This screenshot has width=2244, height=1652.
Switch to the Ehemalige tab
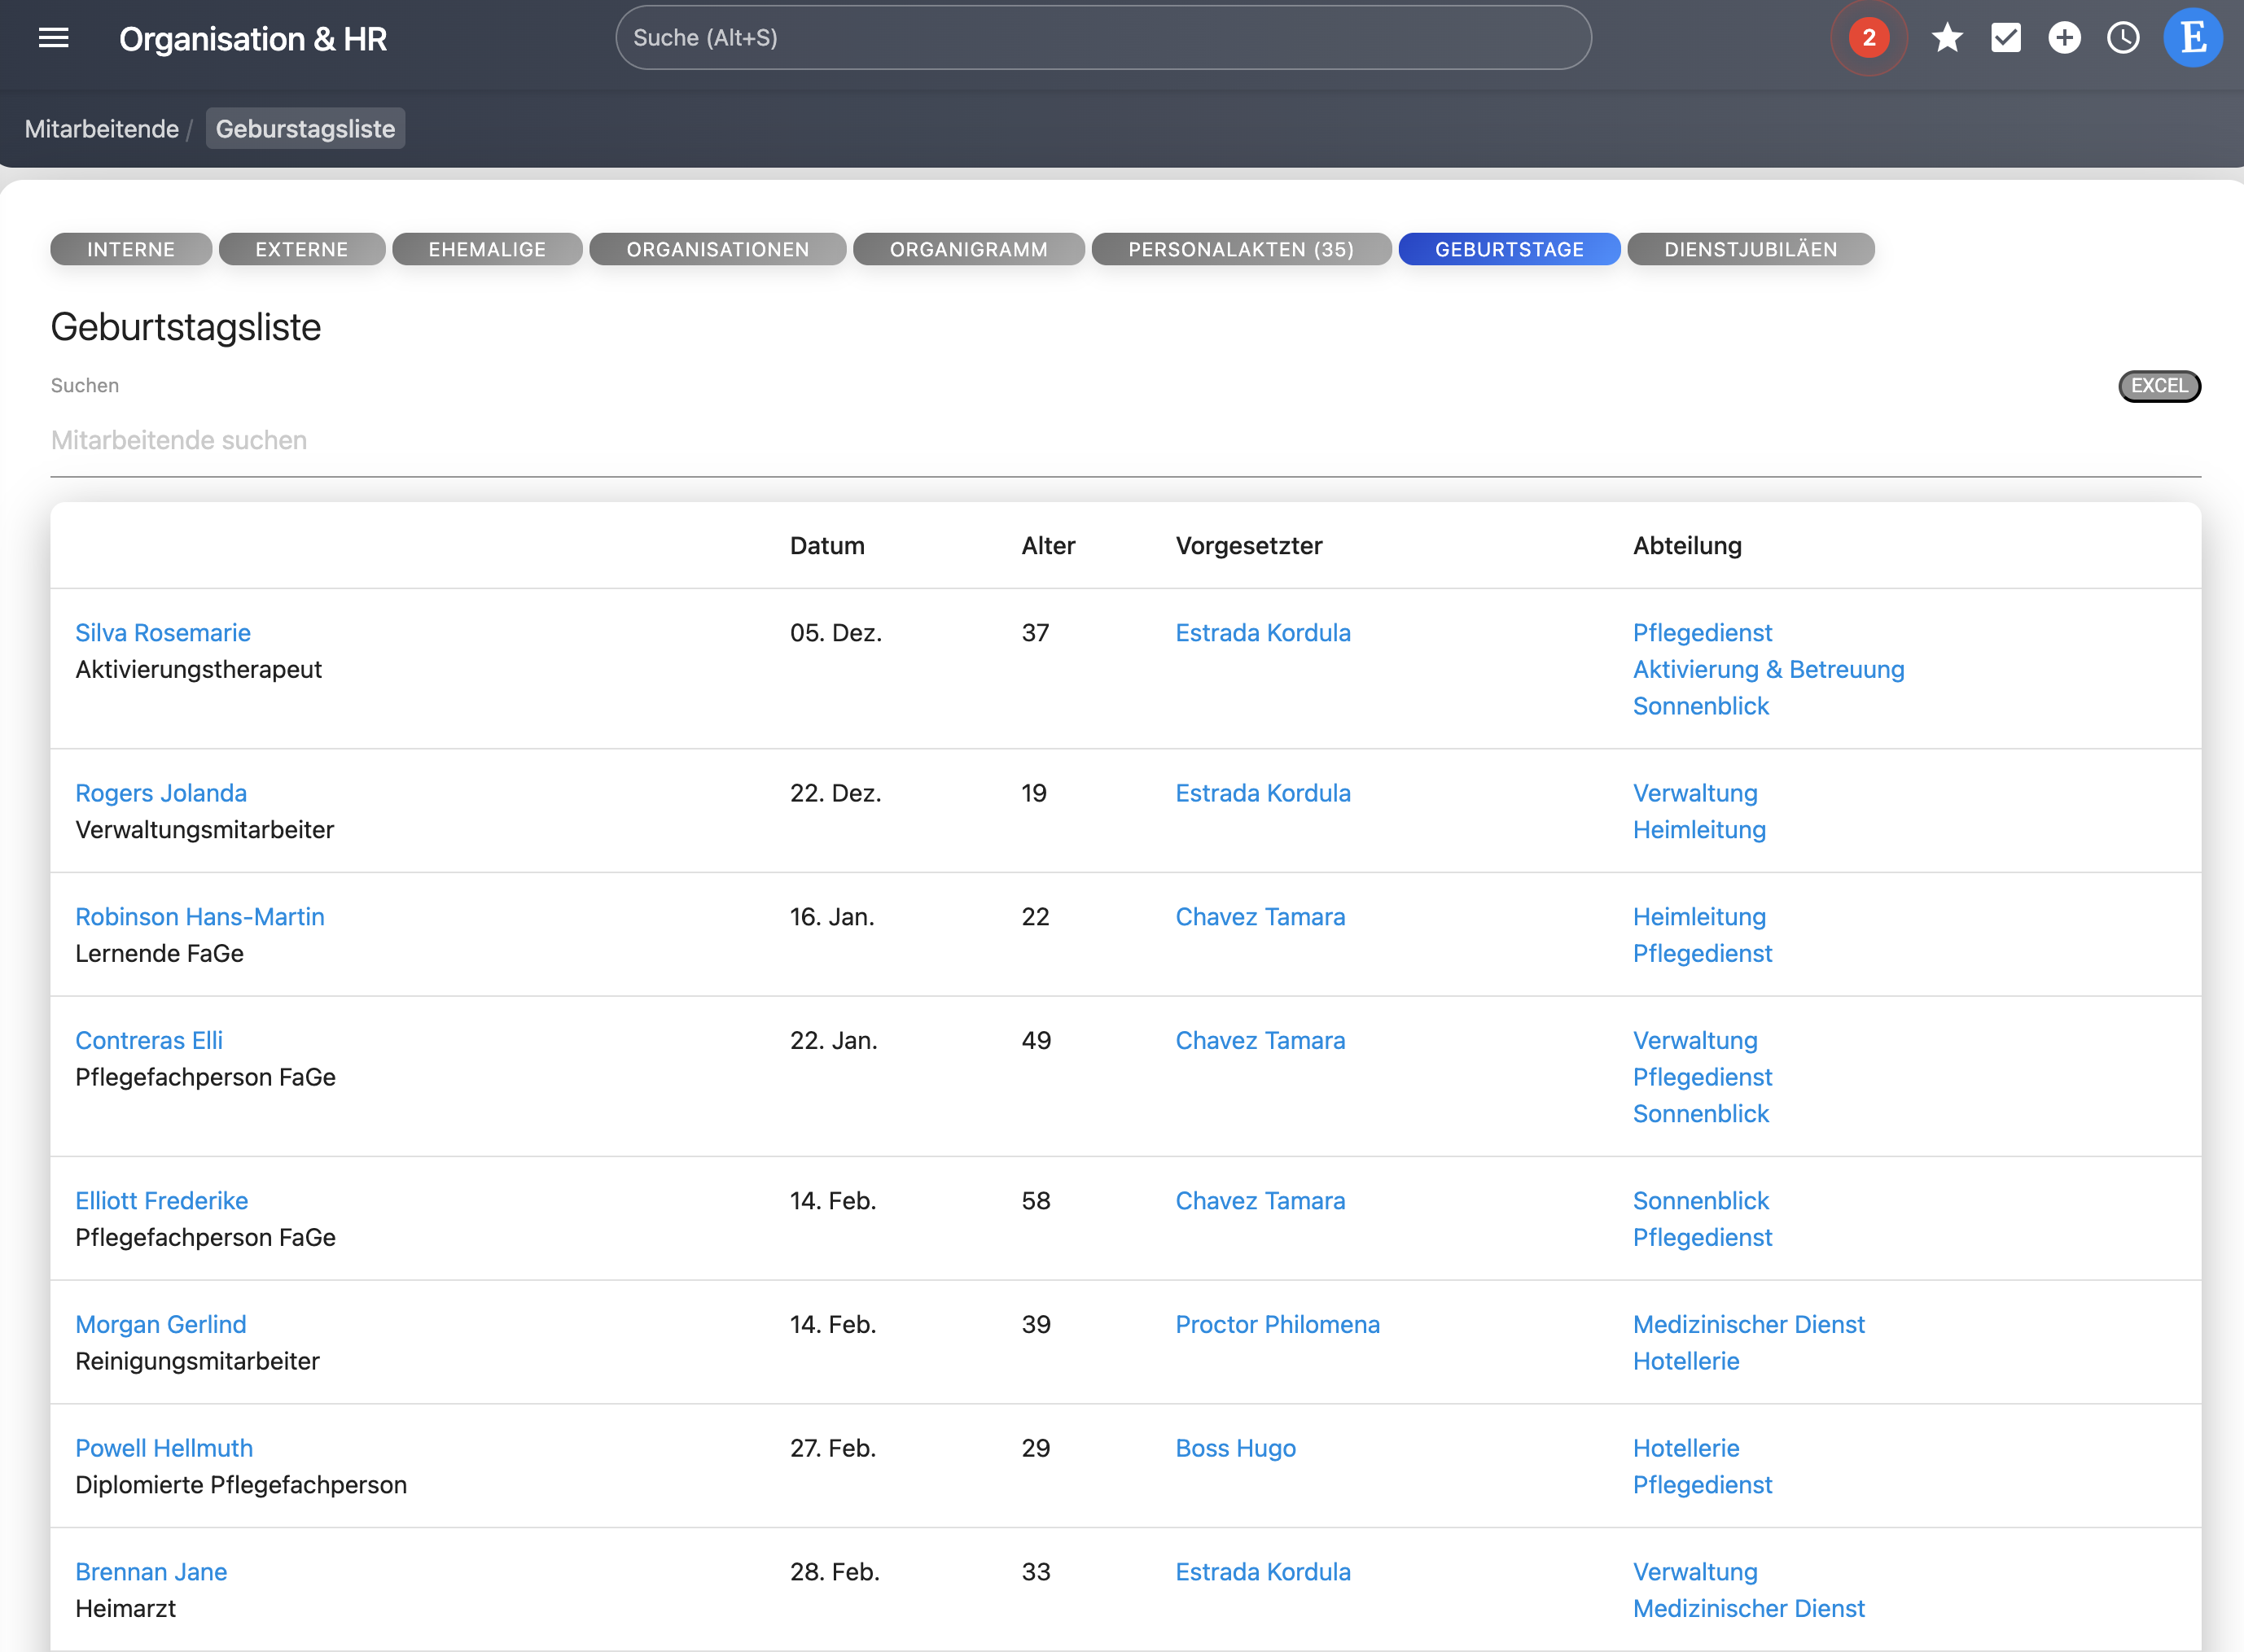click(x=487, y=249)
